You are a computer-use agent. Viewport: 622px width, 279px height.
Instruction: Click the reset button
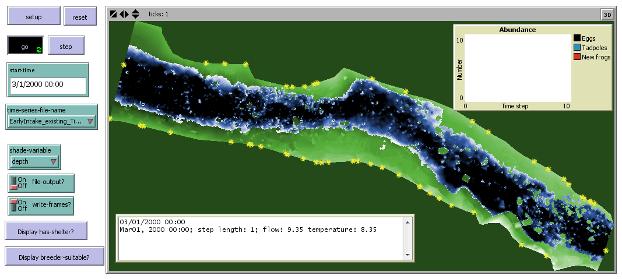[x=80, y=17]
